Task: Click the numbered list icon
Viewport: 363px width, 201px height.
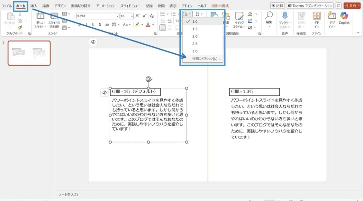Action: pos(173,14)
